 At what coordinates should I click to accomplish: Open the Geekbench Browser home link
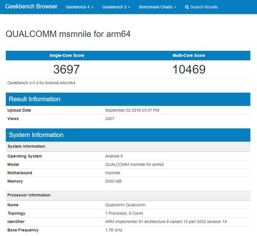tap(31, 6)
